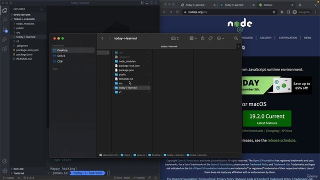Open VS Code customize layout icon
The image size is (320, 180).
point(156,3)
